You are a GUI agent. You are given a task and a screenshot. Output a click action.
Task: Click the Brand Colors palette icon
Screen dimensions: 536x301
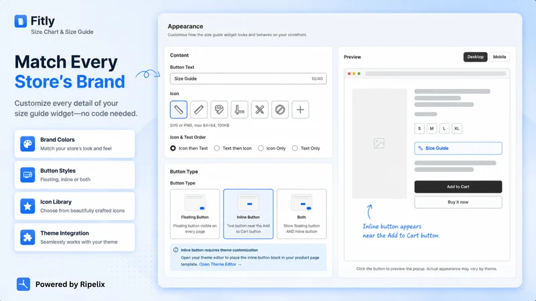click(27, 144)
